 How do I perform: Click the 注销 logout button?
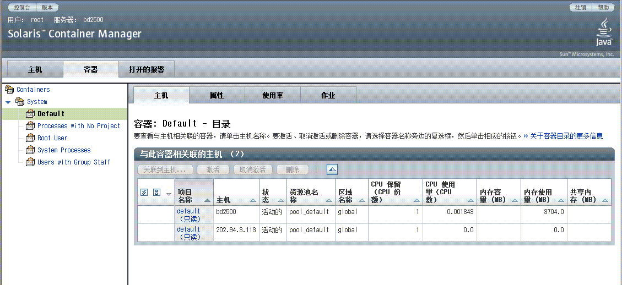(x=580, y=8)
